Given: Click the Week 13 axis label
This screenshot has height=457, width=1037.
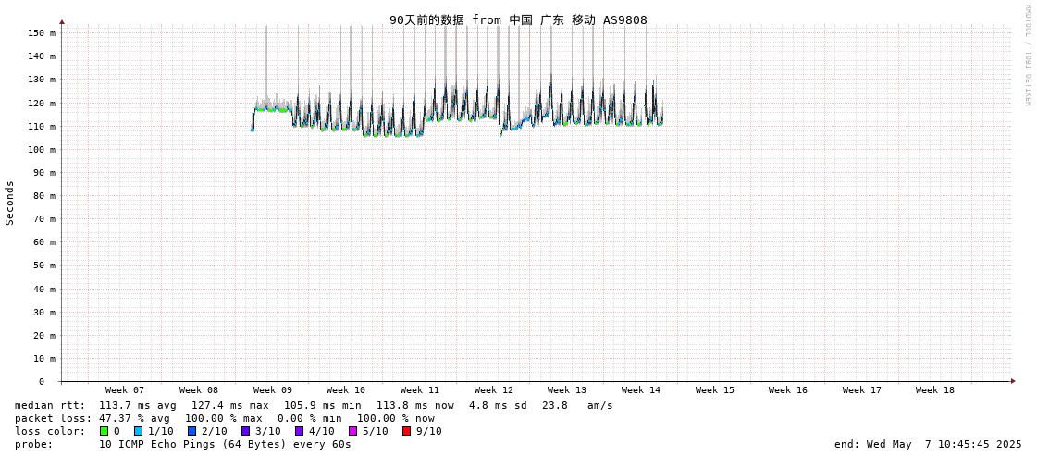Looking at the screenshot, I should coord(567,390).
